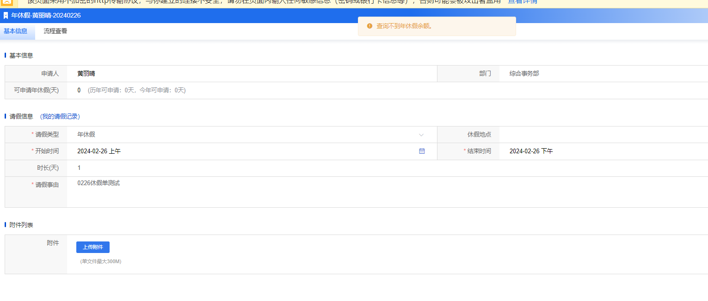Viewport: 708px width, 301px height.
Task: Select the 年休假 leave type field
Action: pyautogui.click(x=252, y=134)
